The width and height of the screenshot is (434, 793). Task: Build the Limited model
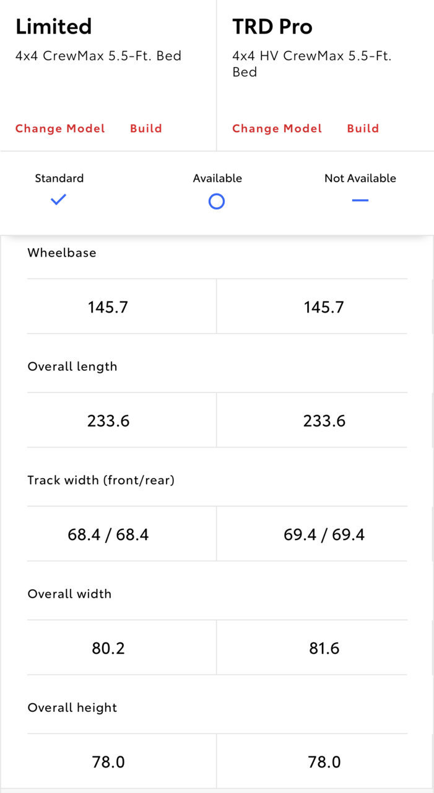click(146, 128)
